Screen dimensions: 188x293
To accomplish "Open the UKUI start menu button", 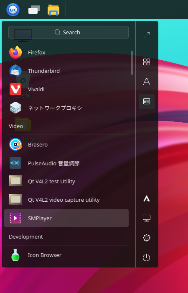I will click(13, 10).
